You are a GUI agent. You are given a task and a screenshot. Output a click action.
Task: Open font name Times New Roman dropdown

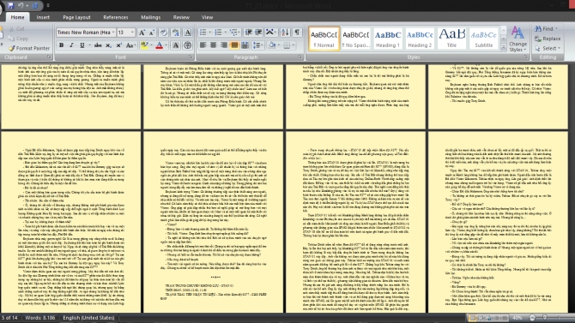point(113,33)
